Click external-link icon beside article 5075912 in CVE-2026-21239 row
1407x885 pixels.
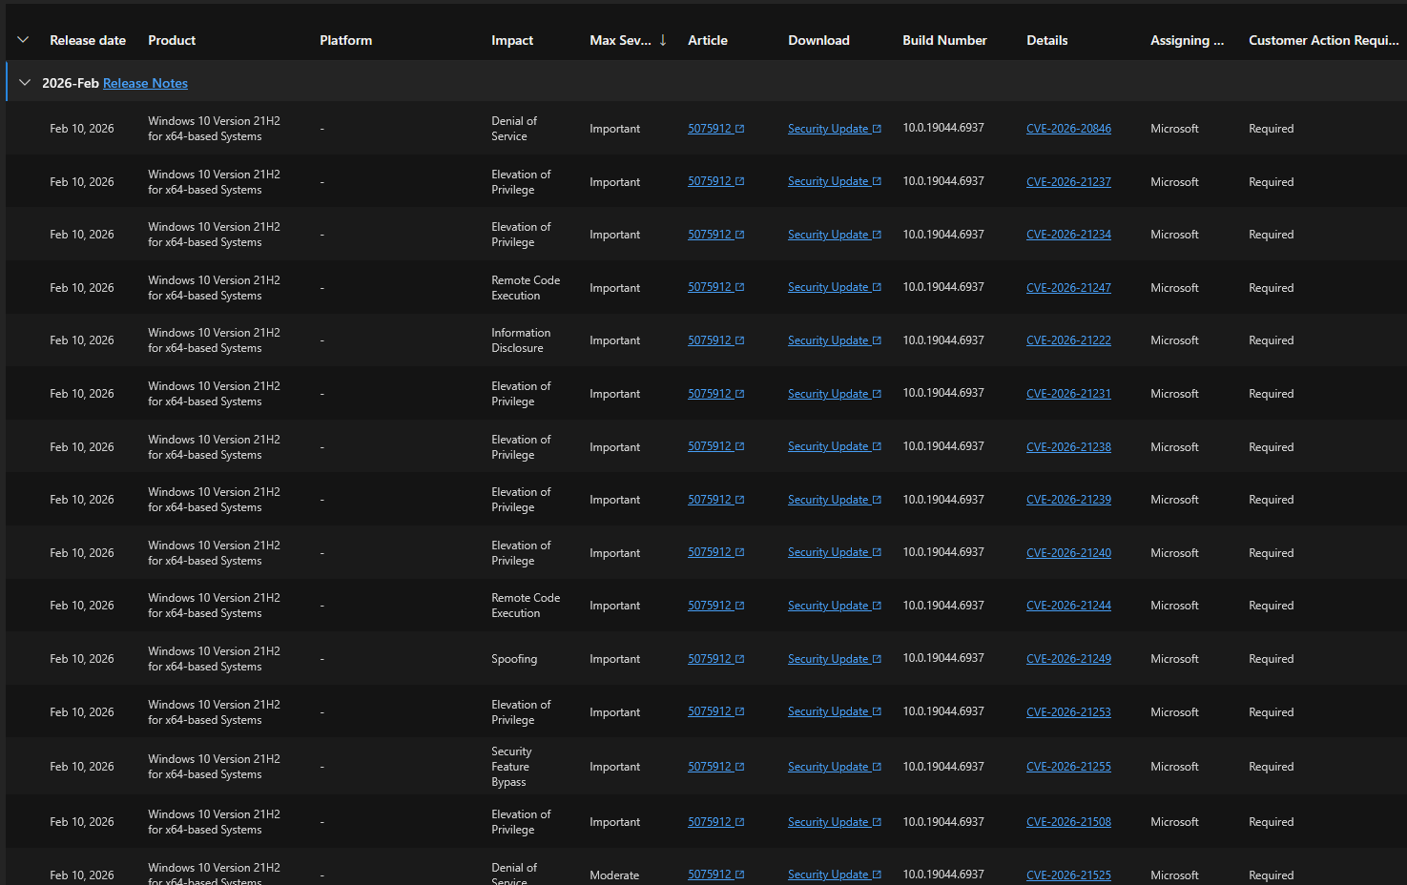point(740,500)
